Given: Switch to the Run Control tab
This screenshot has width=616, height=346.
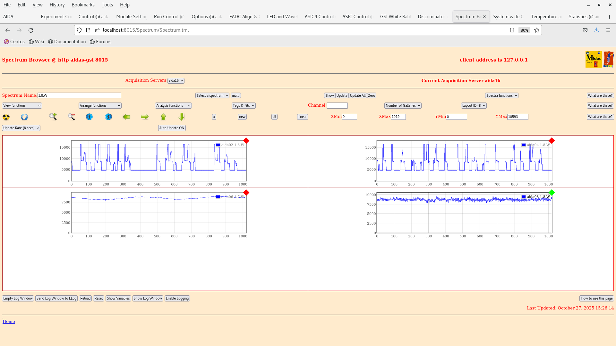Looking at the screenshot, I should [169, 16].
